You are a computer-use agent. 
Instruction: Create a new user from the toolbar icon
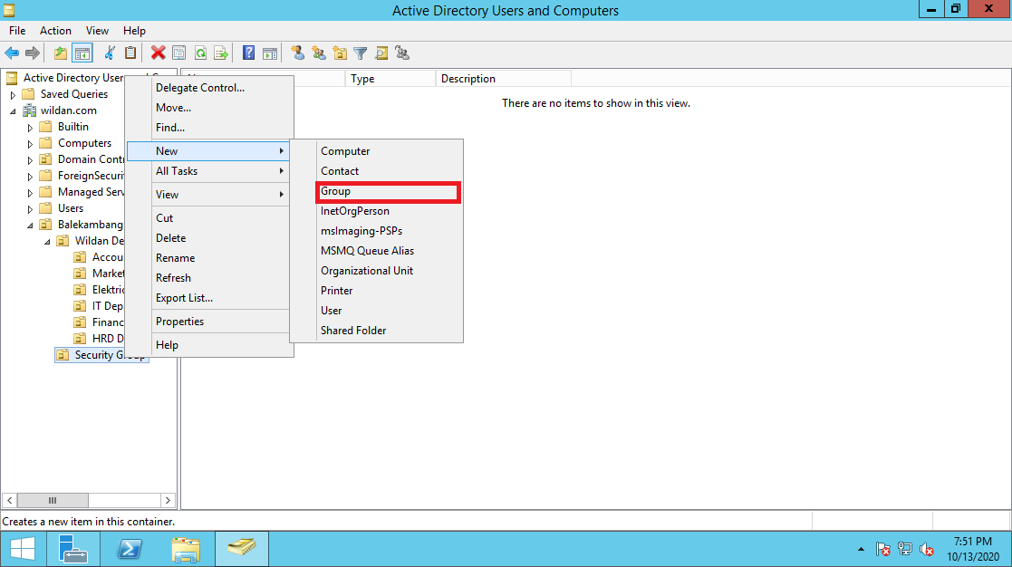point(298,53)
